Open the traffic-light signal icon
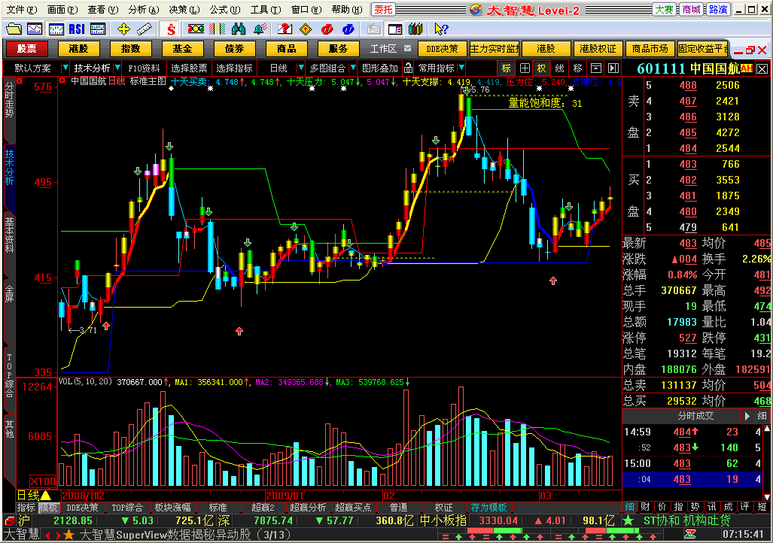773x543 pixels. coord(196,29)
